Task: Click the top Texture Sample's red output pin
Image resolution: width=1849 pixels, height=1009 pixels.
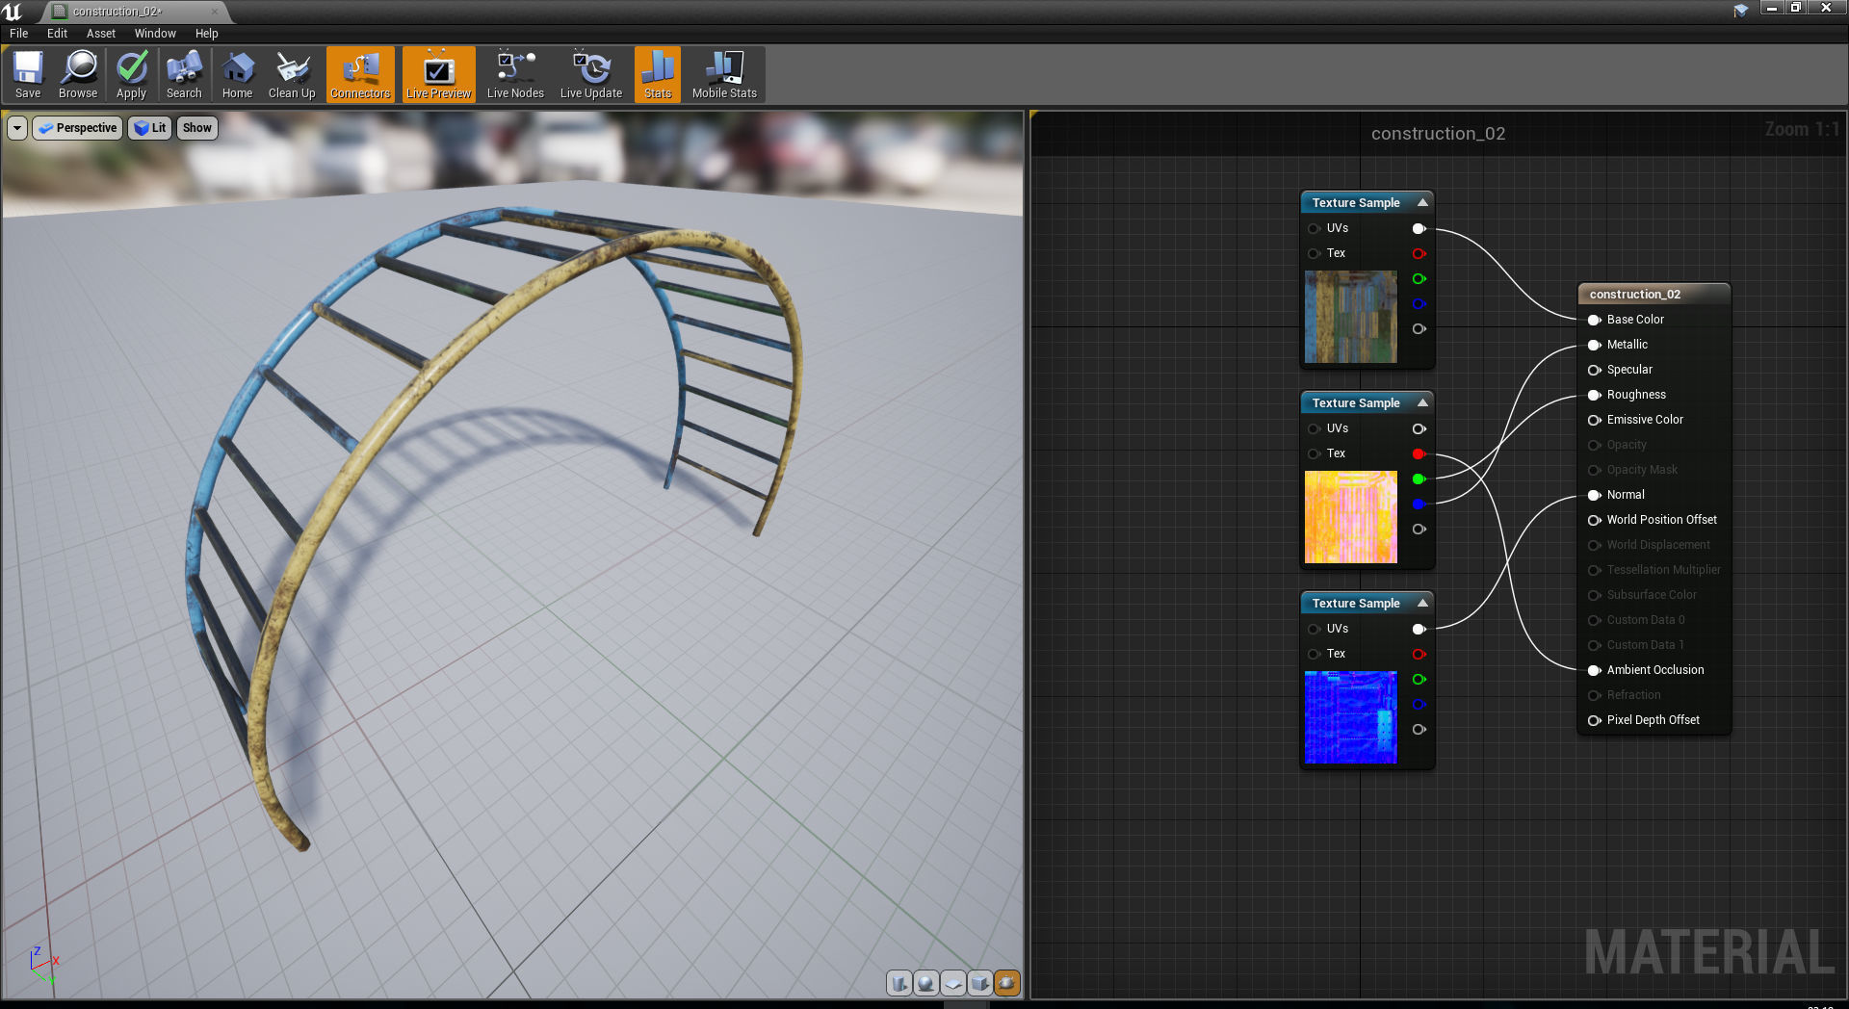Action: click(1419, 253)
